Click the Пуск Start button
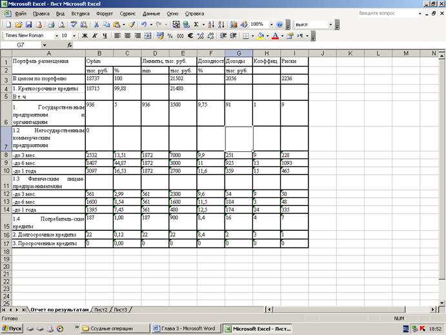This screenshot has height=335, width=446. point(12,329)
